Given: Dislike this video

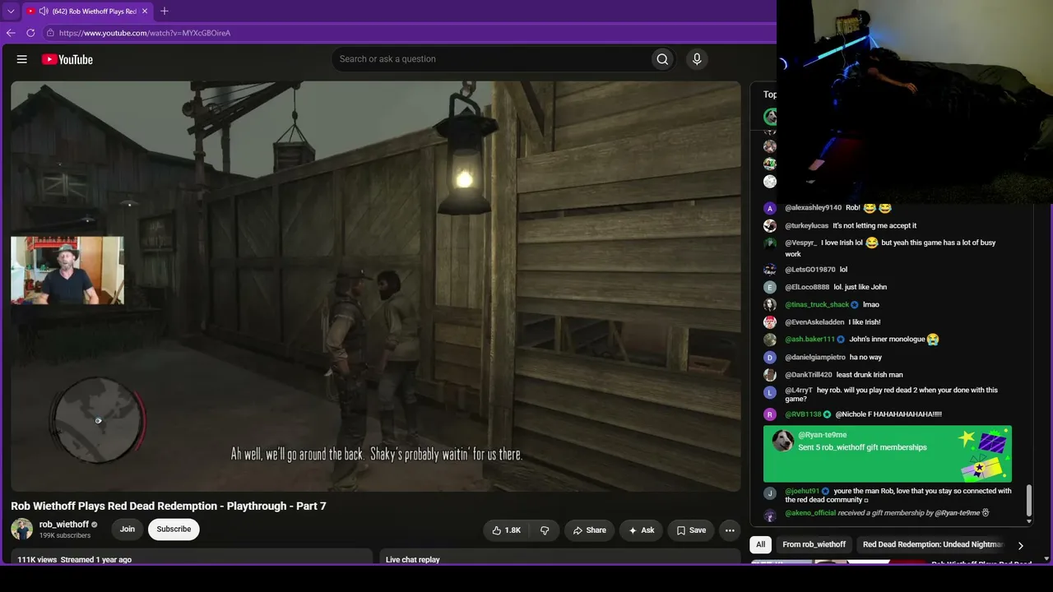Looking at the screenshot, I should tap(545, 530).
